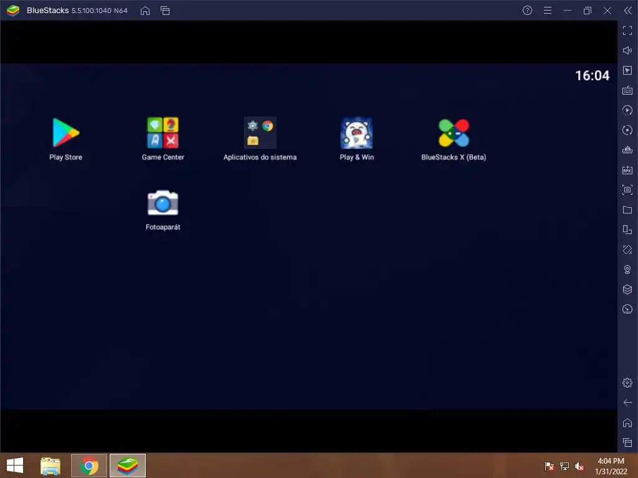Toggle fullscreen mode in sidebar
The image size is (638, 478).
click(627, 30)
